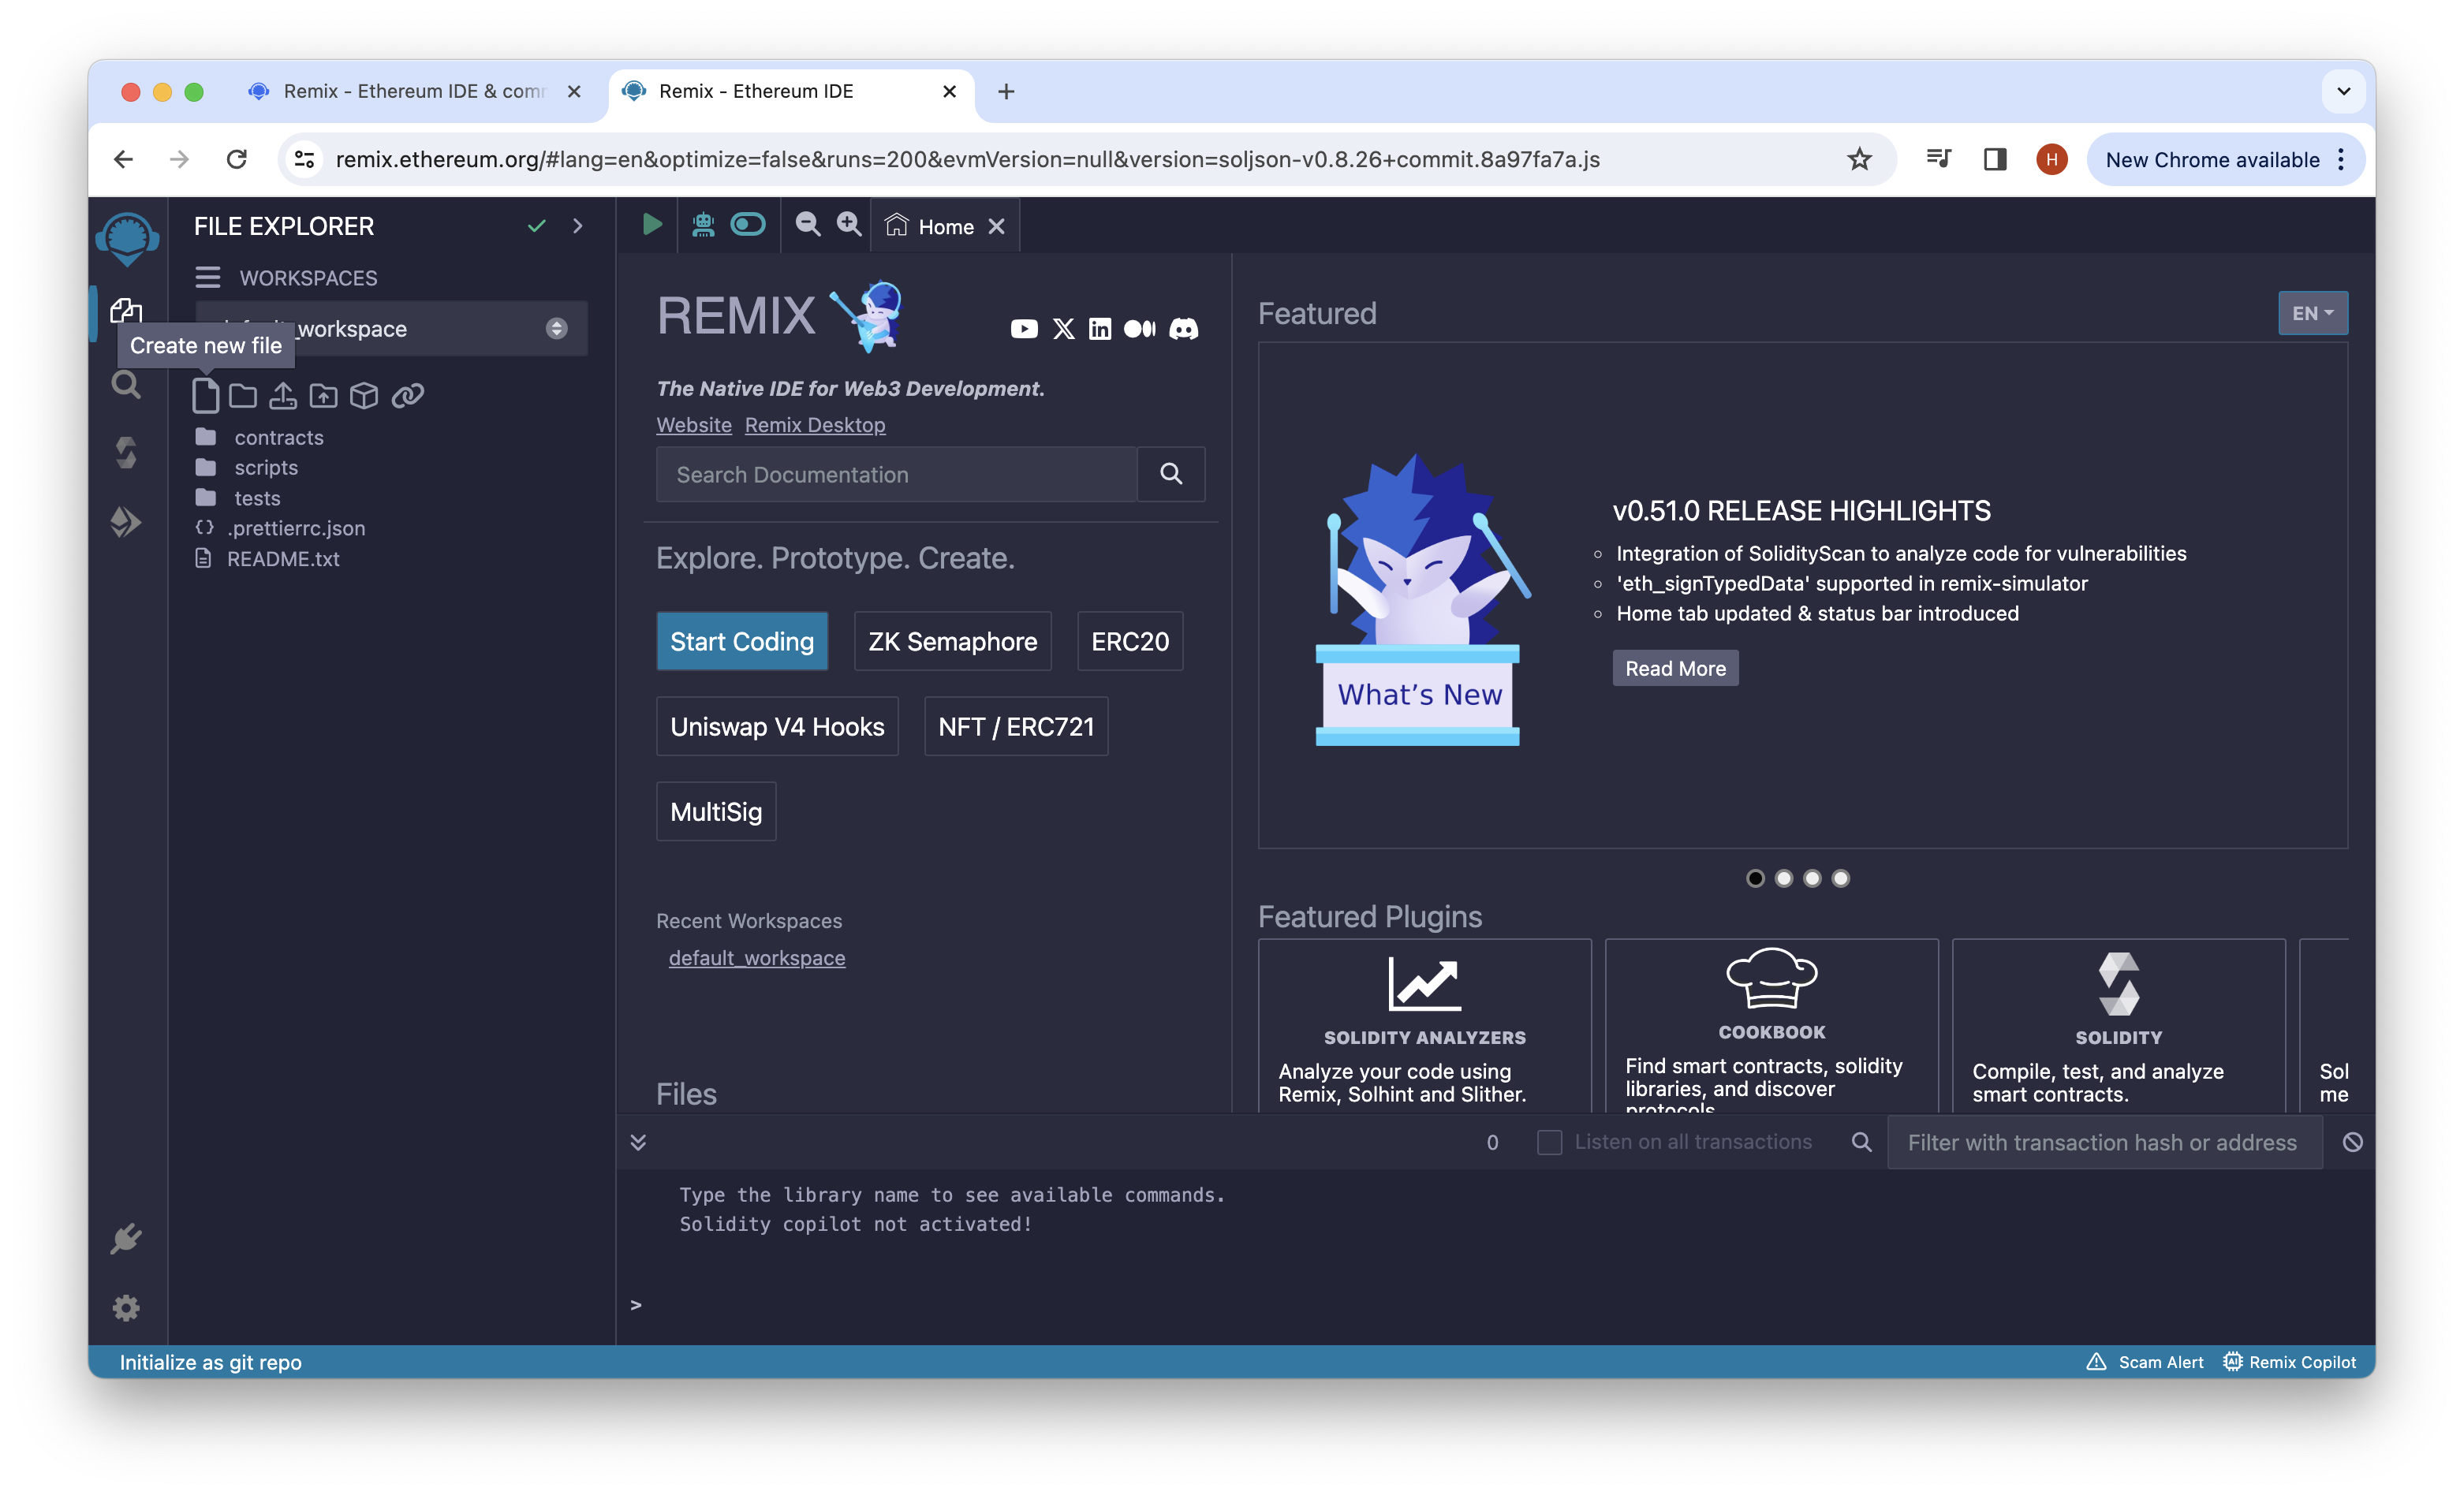The width and height of the screenshot is (2464, 1495).
Task: Click Read More in release highlights
Action: 1675,668
